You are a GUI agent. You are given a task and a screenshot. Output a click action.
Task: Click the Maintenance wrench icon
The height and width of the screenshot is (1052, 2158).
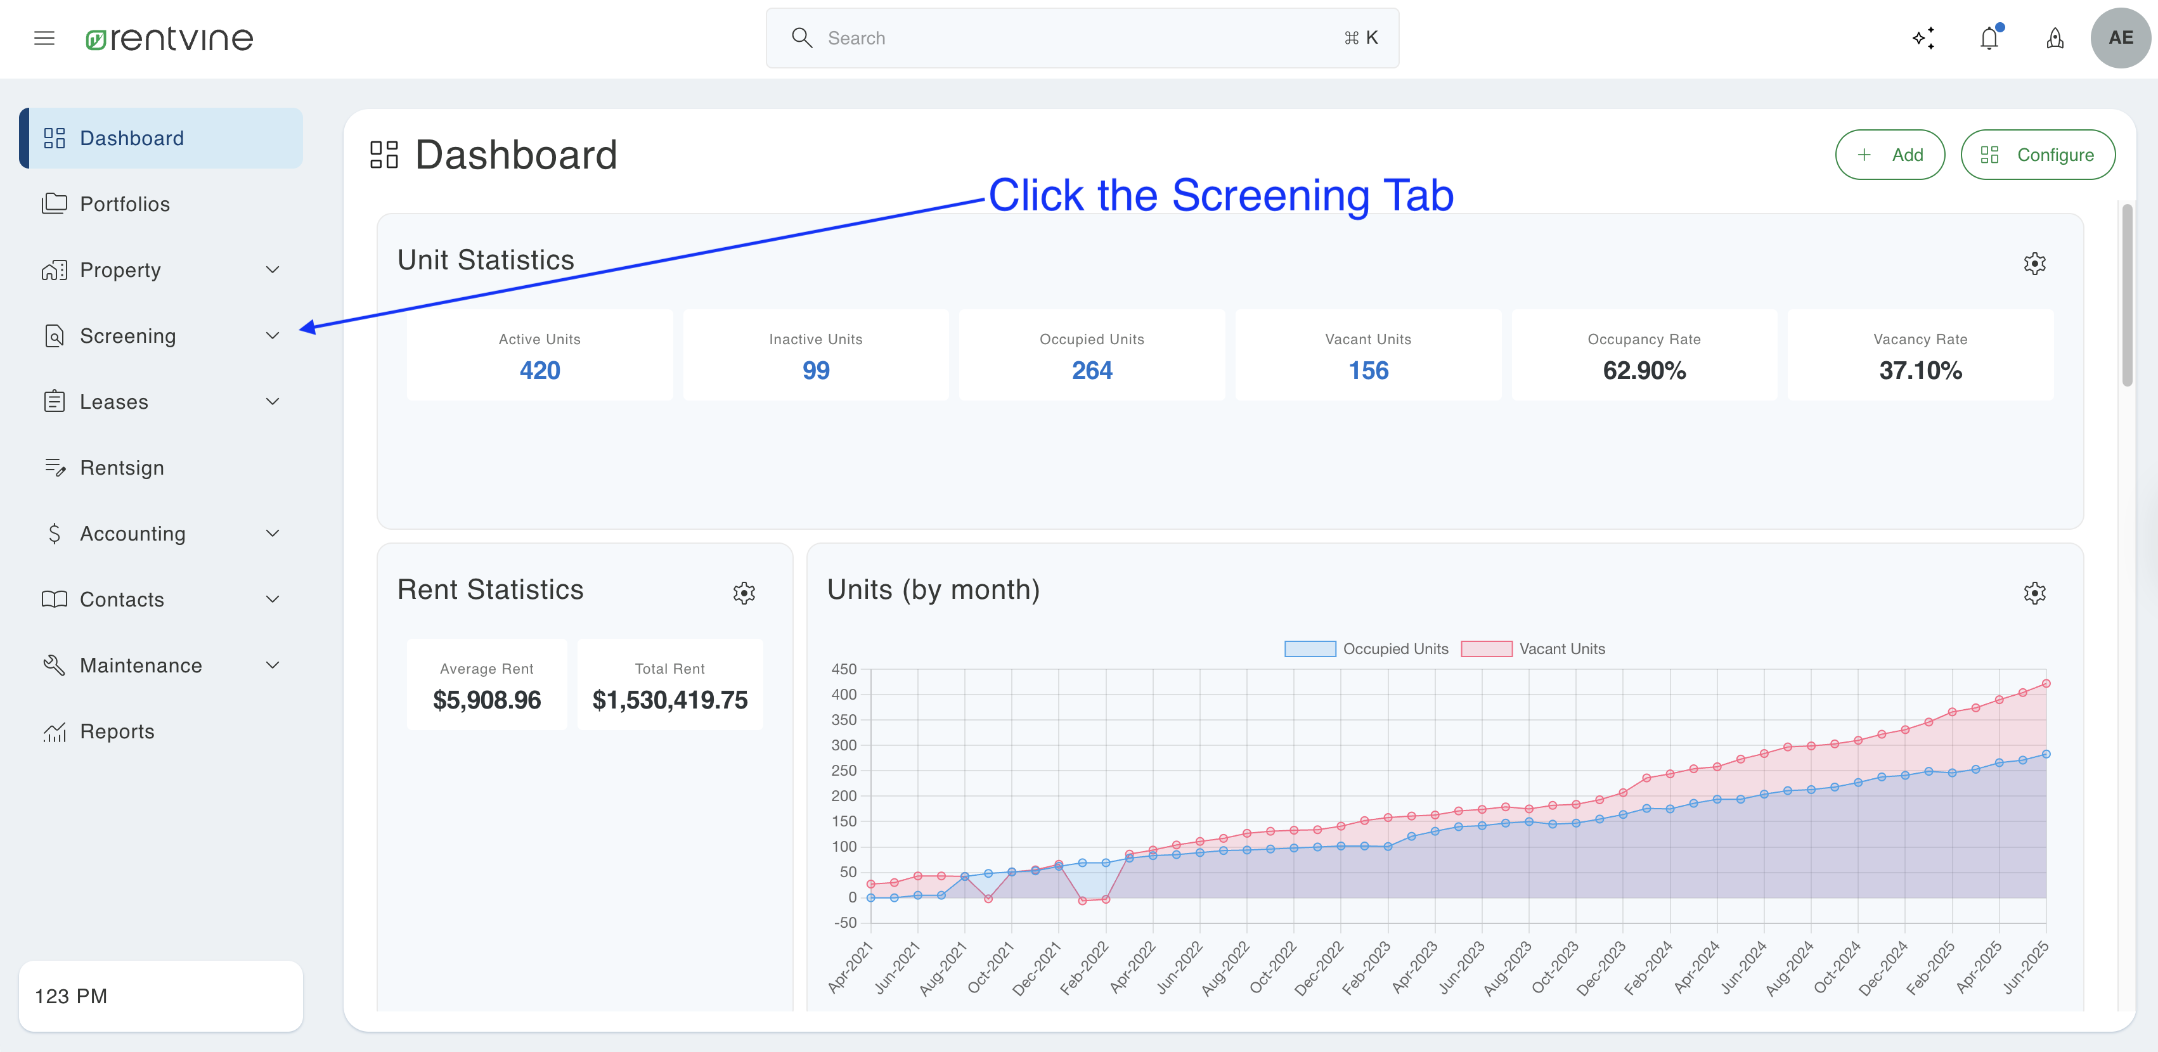coord(55,665)
